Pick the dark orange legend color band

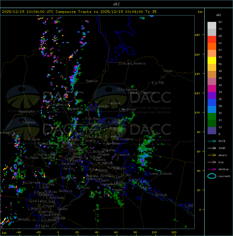click(x=212, y=46)
